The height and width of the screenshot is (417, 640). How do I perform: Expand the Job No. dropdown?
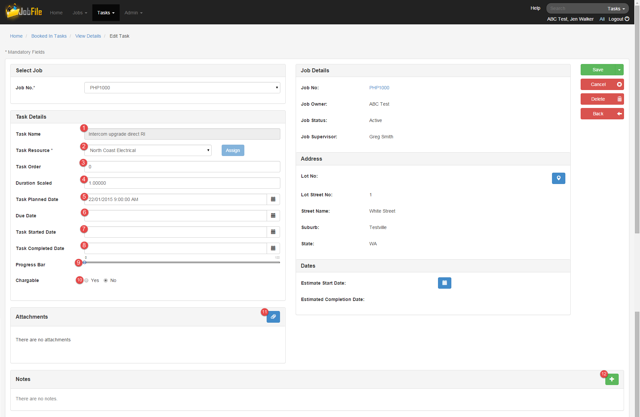(182, 88)
